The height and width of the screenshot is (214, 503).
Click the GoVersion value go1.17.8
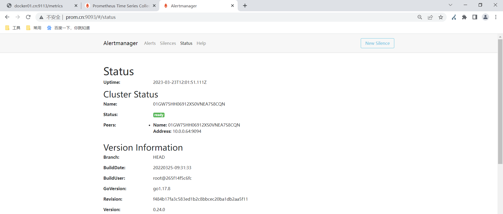point(162,189)
